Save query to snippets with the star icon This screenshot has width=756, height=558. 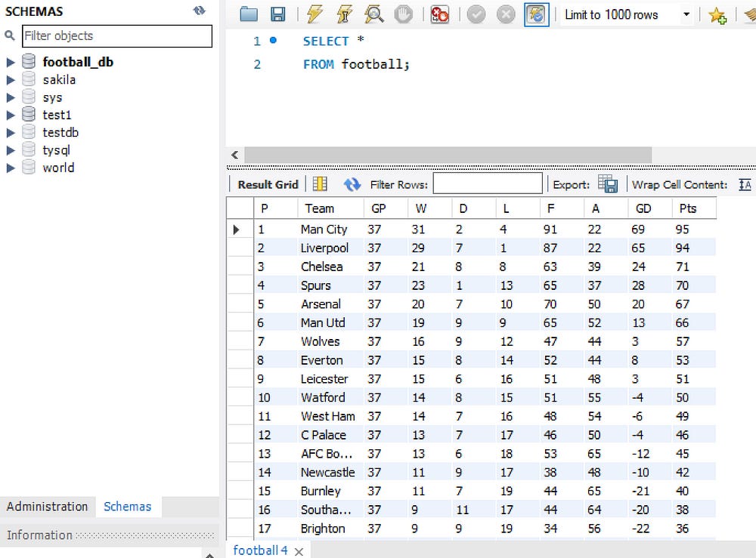click(x=717, y=15)
